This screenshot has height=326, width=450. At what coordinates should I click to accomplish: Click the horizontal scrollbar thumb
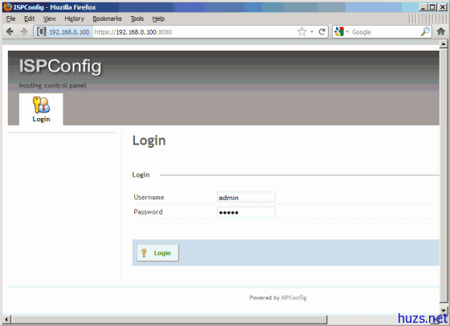[169, 320]
